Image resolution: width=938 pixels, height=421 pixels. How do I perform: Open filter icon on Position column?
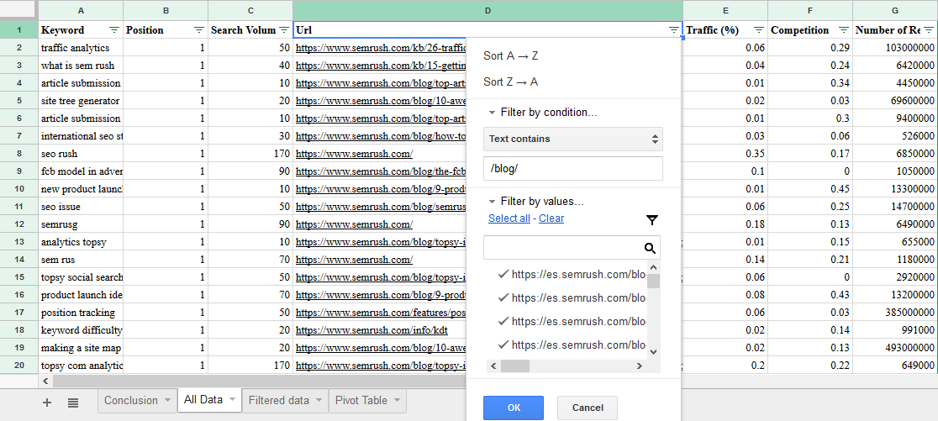(199, 30)
